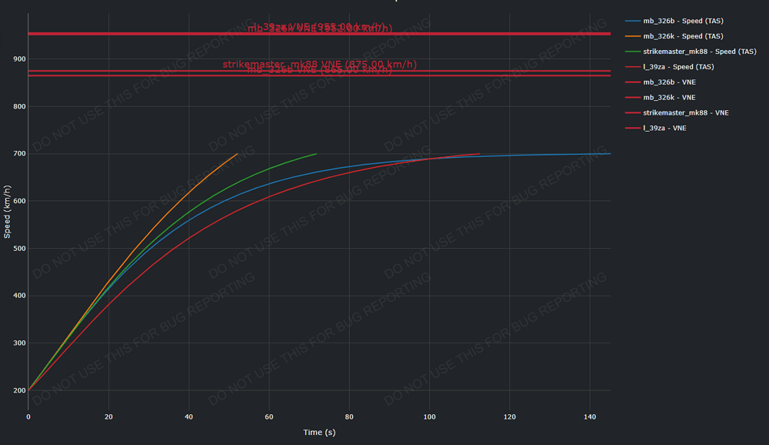The width and height of the screenshot is (769, 445).
Task: Click the Time (s) x-axis title
Action: tap(319, 433)
